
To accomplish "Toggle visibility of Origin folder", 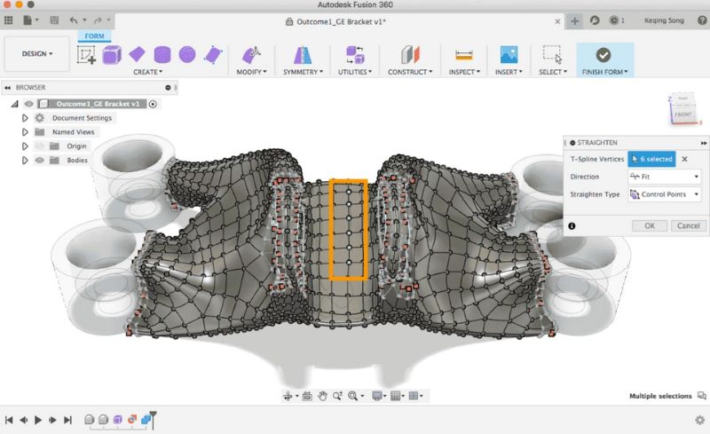I will tap(39, 146).
